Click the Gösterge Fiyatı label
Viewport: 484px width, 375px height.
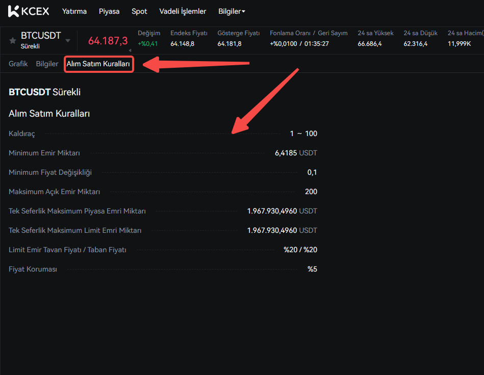click(238, 33)
